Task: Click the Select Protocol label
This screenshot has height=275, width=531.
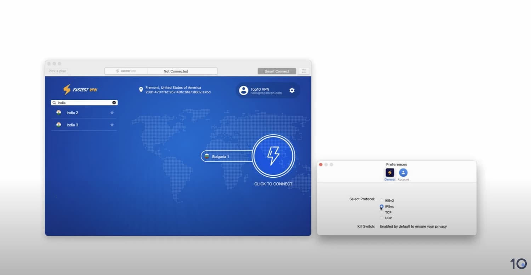Action: (x=362, y=199)
